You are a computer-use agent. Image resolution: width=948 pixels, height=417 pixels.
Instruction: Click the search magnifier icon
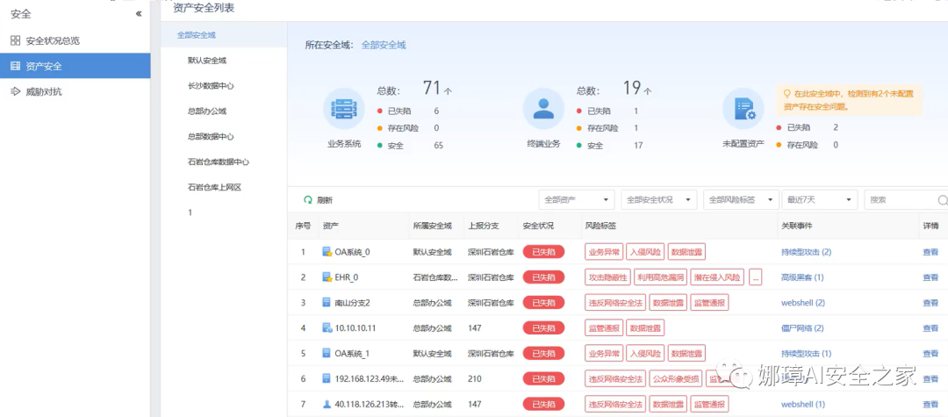tap(943, 200)
